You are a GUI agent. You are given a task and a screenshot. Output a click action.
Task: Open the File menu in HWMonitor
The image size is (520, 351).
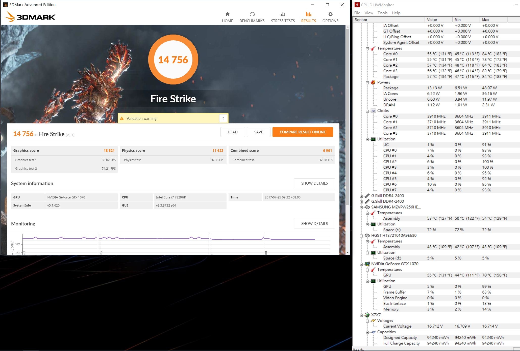[x=357, y=13]
